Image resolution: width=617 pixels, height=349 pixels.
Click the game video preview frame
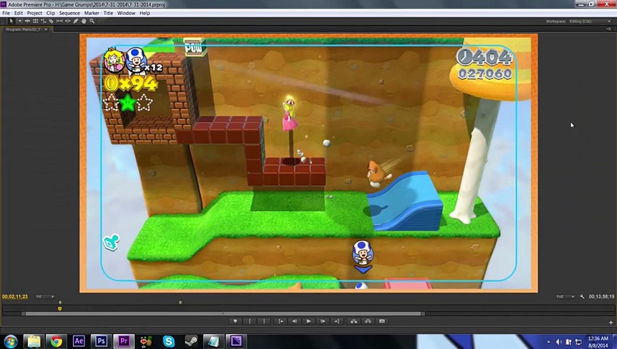(308, 163)
